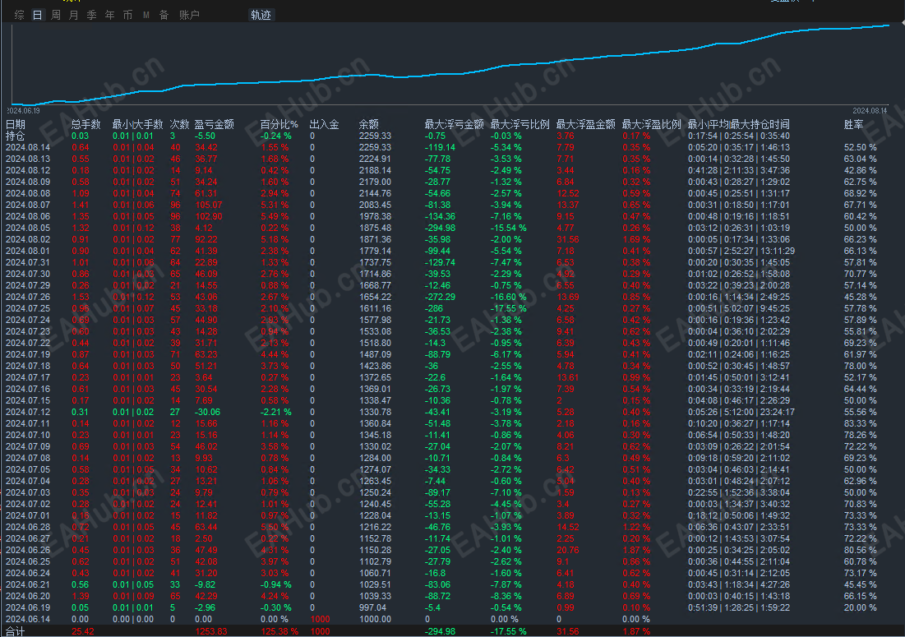
Task: Click the 最大浮亏比例 column header
Action: (520, 124)
